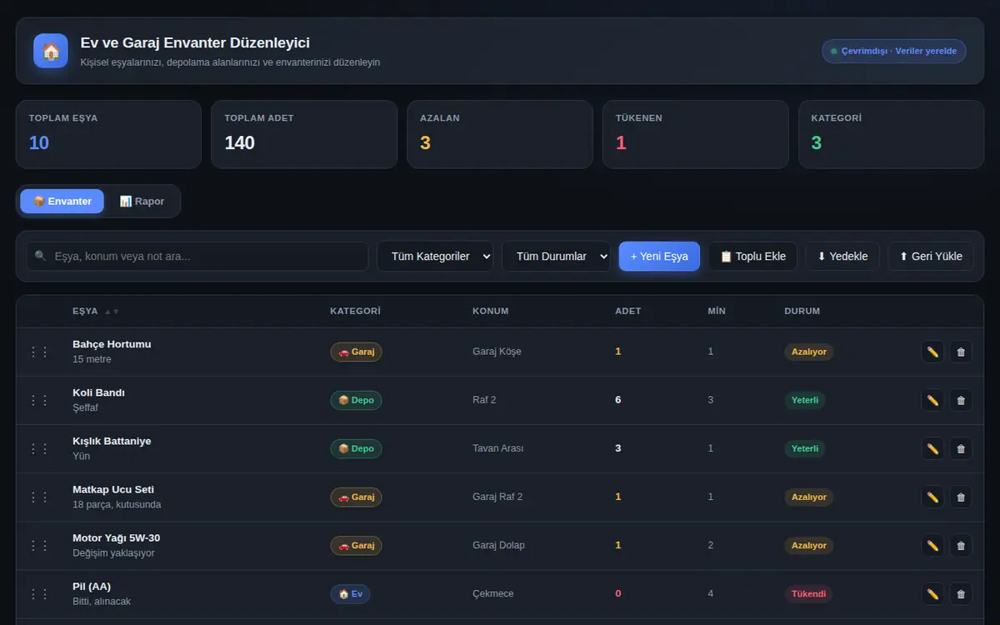Open the Tüm Kategoriler dropdown

(435, 257)
